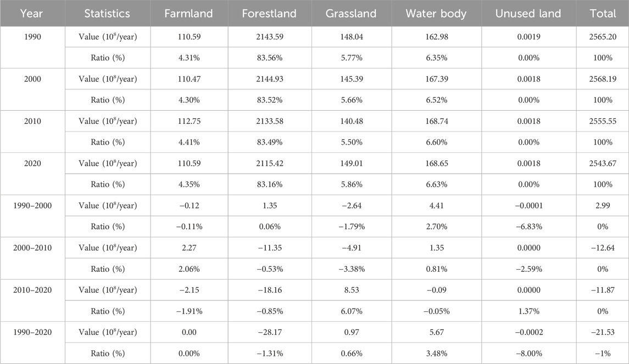629x364 pixels.
Task: Select forestland value 2143.59
Action: pos(270,37)
